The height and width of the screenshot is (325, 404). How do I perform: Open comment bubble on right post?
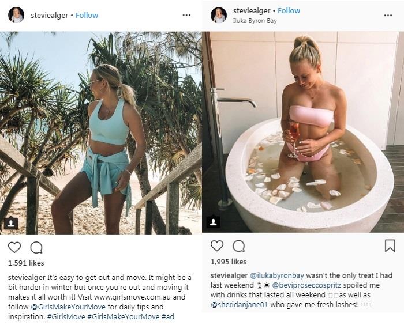tap(238, 246)
